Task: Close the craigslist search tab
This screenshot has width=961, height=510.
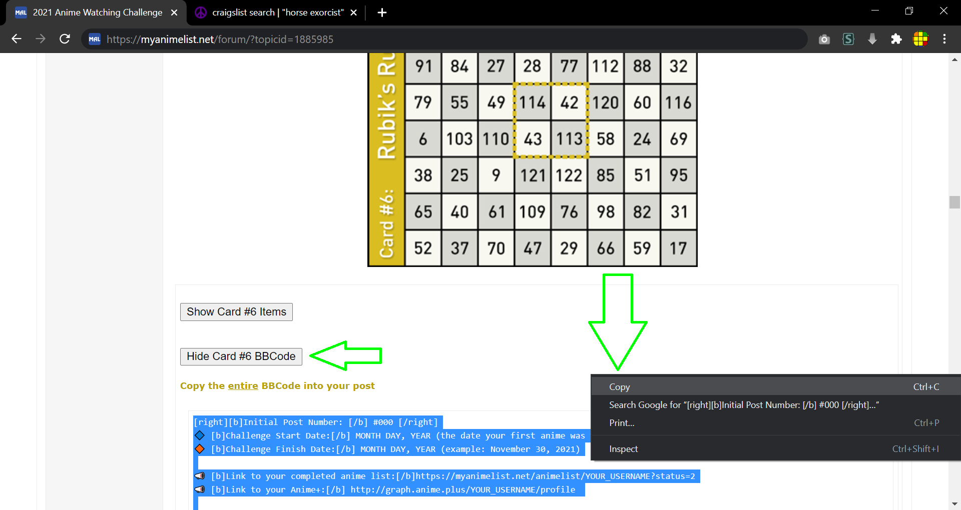Action: click(x=354, y=12)
